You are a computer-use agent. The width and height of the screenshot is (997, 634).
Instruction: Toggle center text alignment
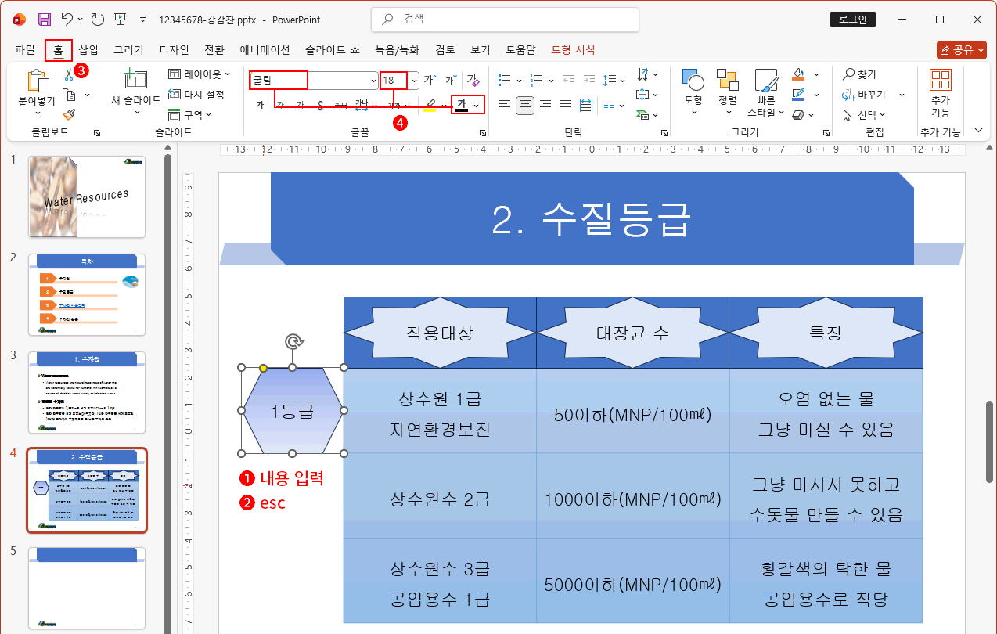tap(525, 104)
